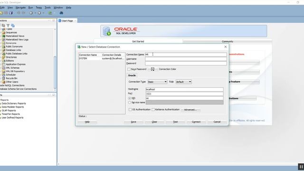Click the Database Links node icon

tap(3, 50)
